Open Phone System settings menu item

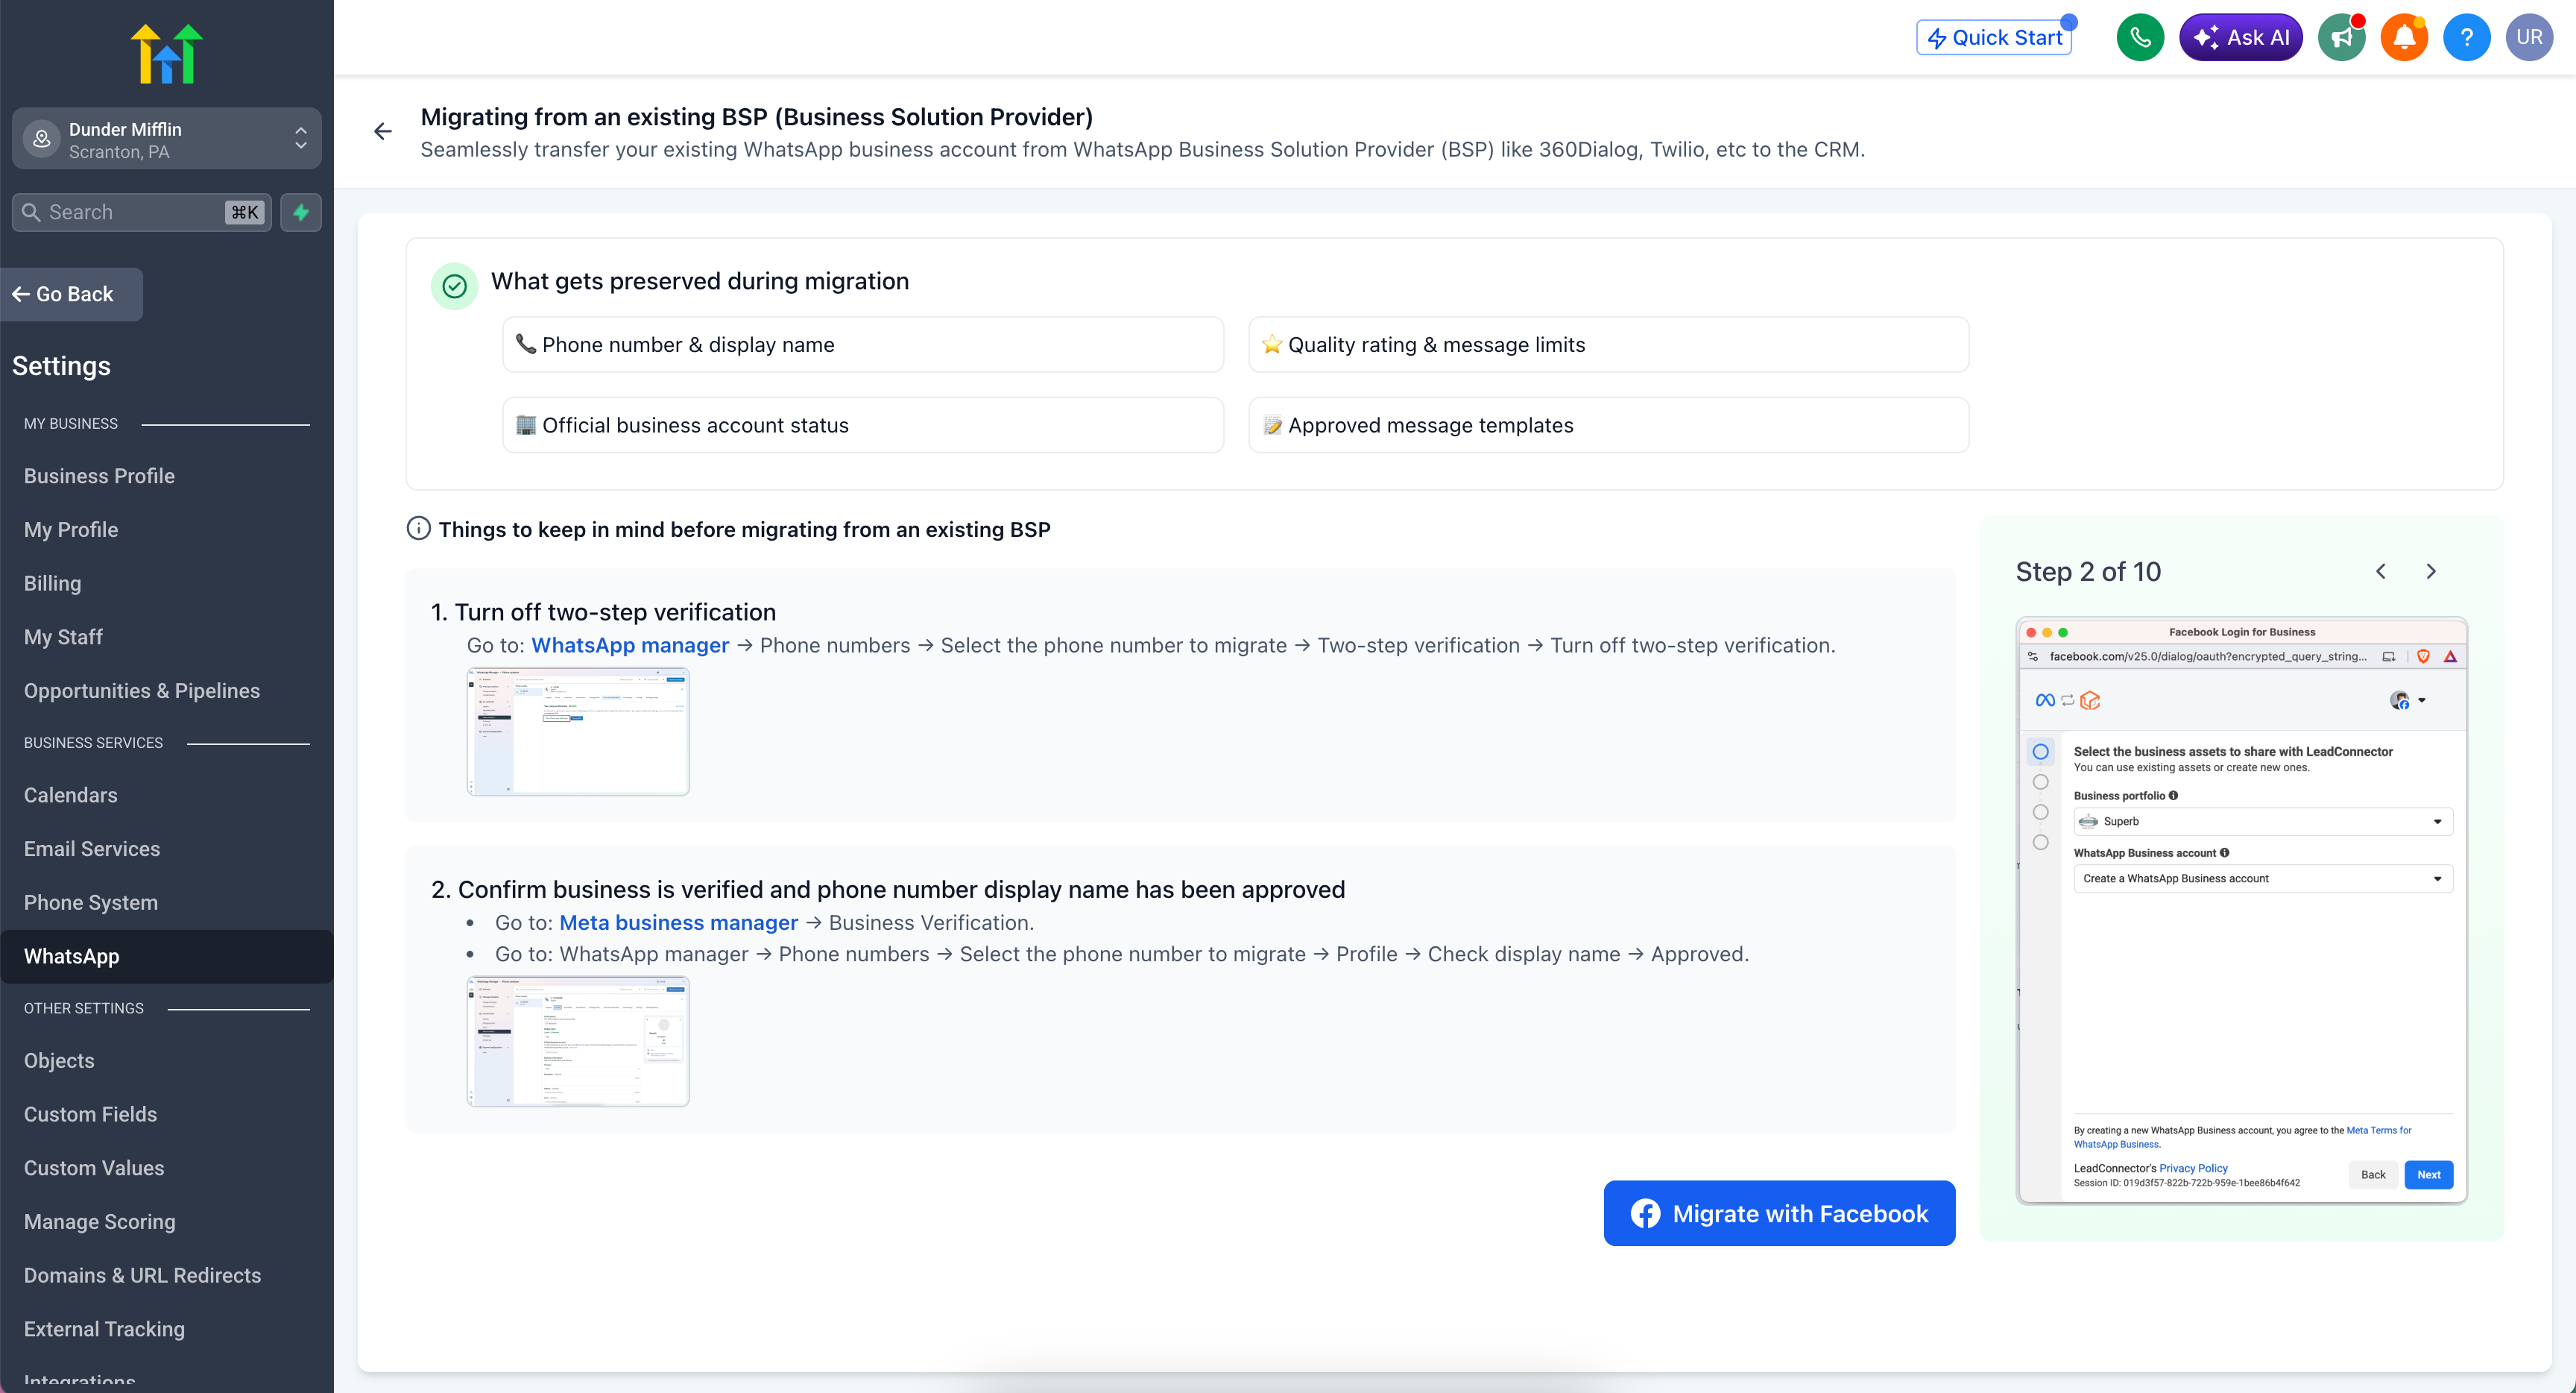click(91, 902)
